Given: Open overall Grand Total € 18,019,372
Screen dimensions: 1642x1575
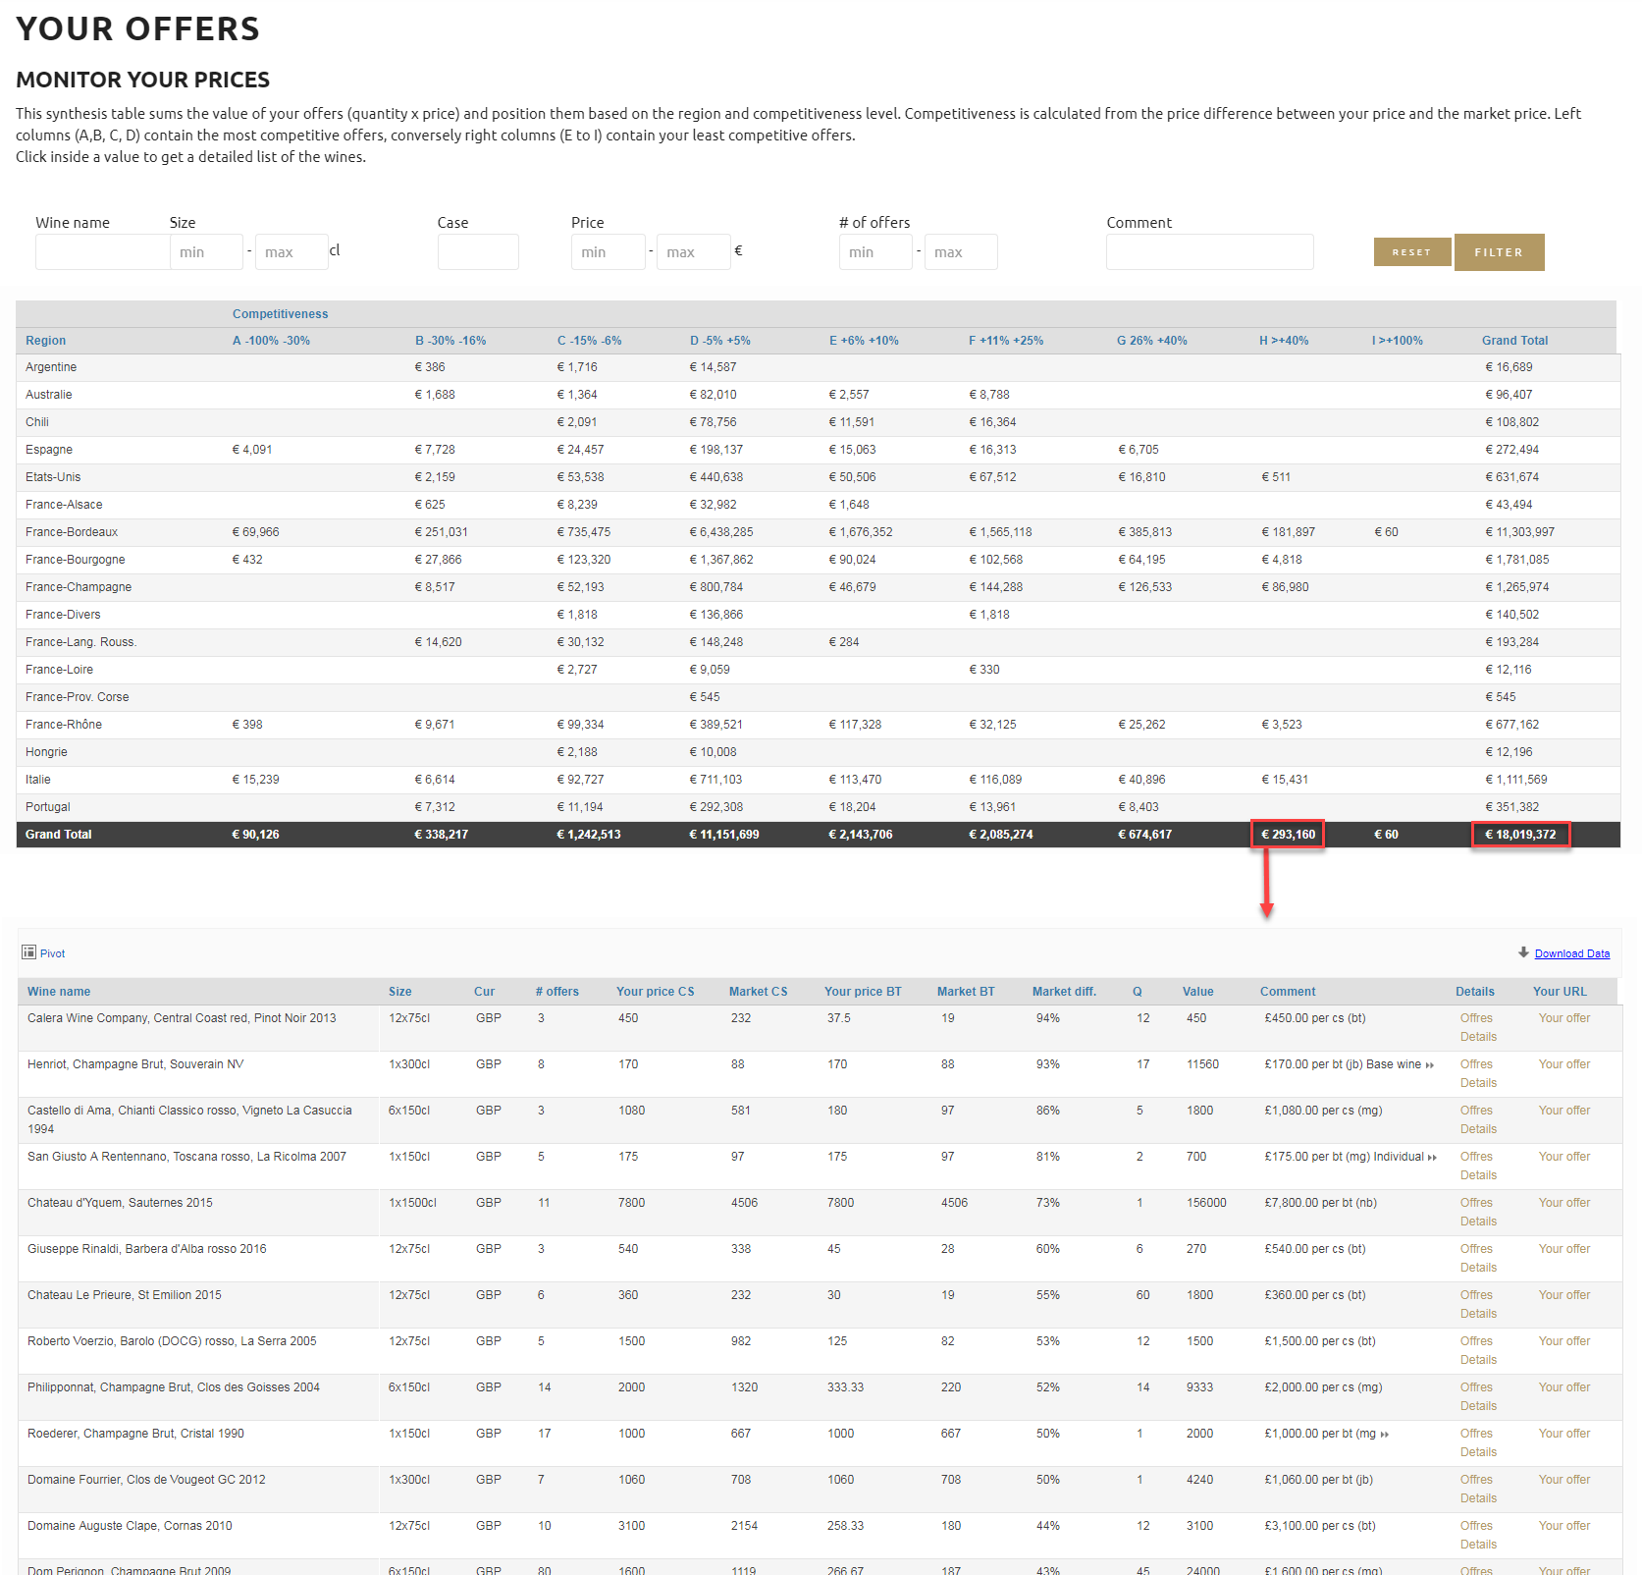Looking at the screenshot, I should coord(1520,835).
